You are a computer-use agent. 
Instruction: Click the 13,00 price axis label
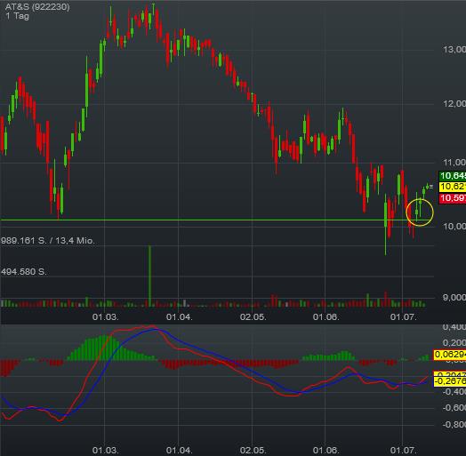point(454,49)
